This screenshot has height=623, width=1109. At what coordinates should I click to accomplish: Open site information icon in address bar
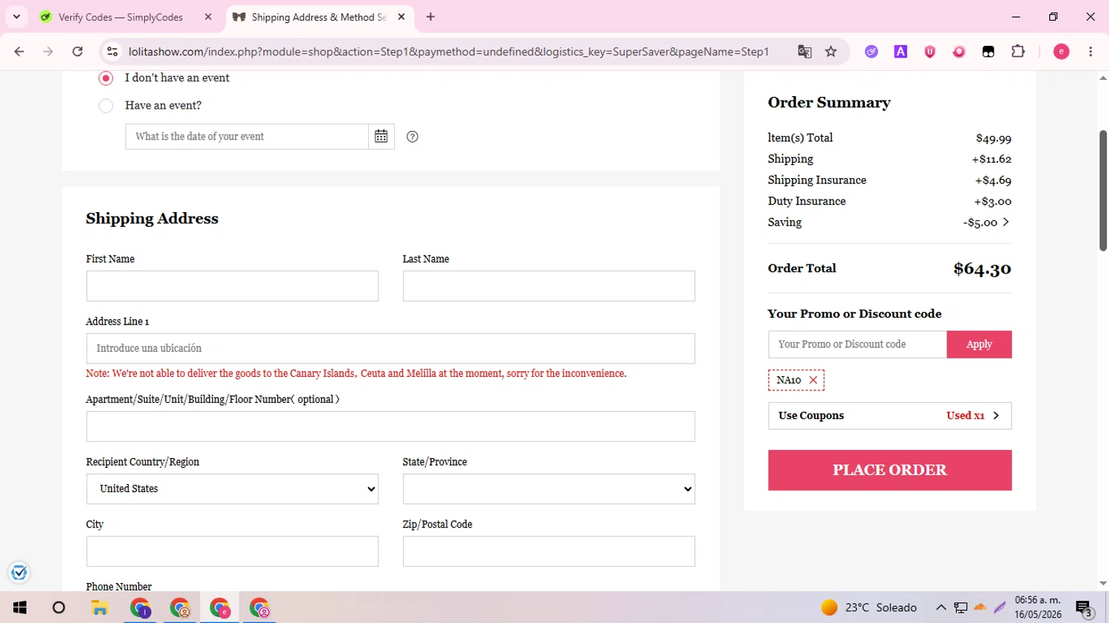point(112,52)
